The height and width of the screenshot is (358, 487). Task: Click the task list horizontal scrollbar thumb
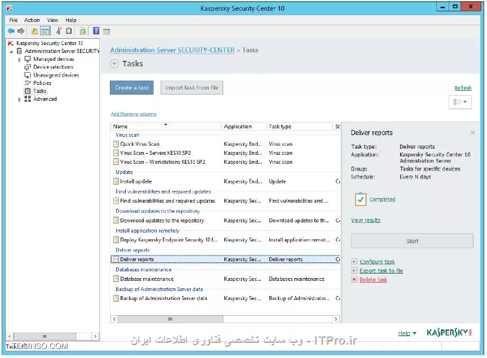[171, 319]
